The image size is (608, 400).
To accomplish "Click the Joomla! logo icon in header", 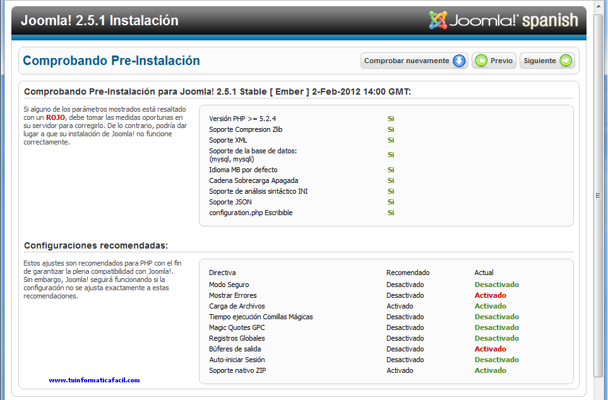I will coord(438,20).
